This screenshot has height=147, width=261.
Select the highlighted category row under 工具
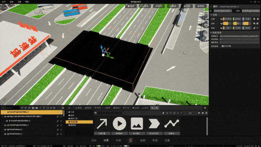click(x=79, y=122)
